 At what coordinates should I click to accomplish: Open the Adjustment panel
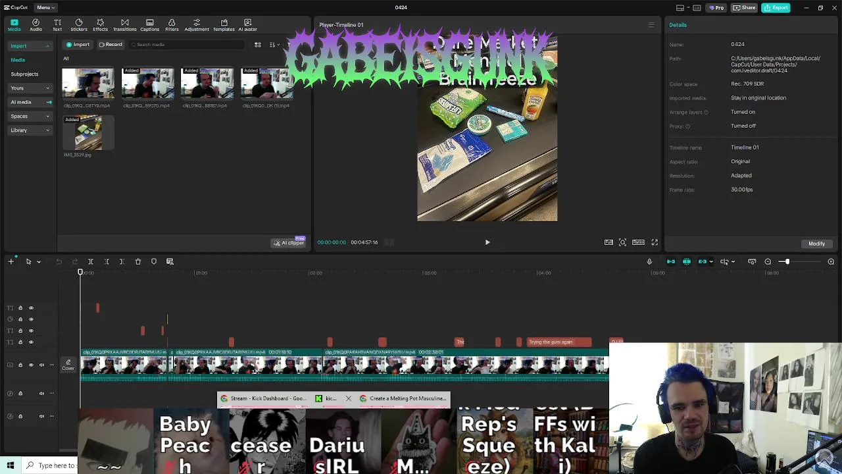[197, 25]
